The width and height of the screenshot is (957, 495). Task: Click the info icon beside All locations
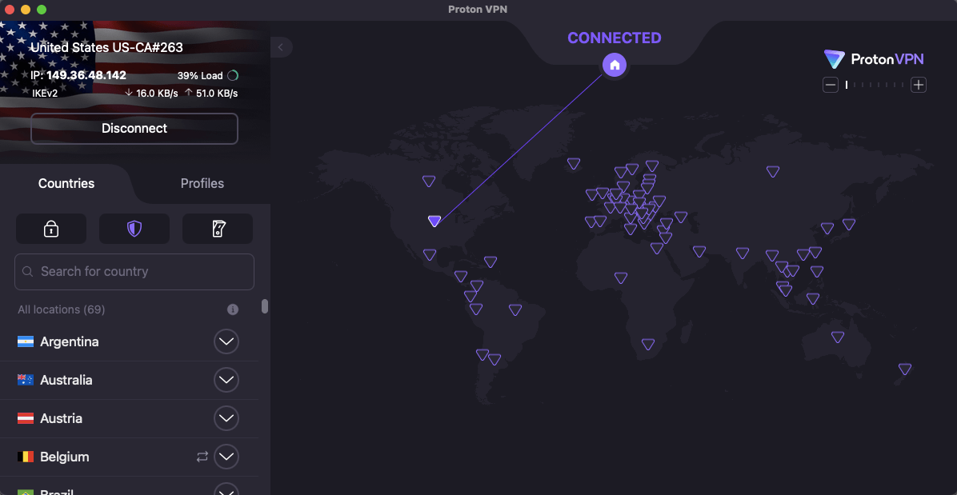click(x=233, y=309)
